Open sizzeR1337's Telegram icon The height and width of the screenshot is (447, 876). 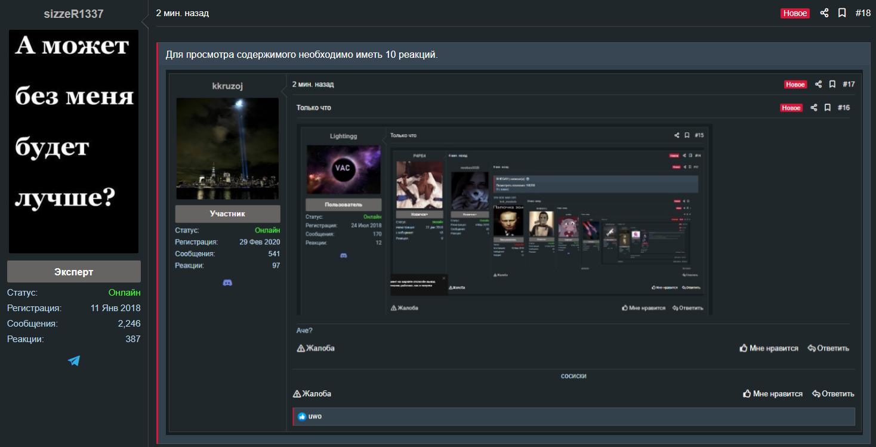pyautogui.click(x=74, y=361)
